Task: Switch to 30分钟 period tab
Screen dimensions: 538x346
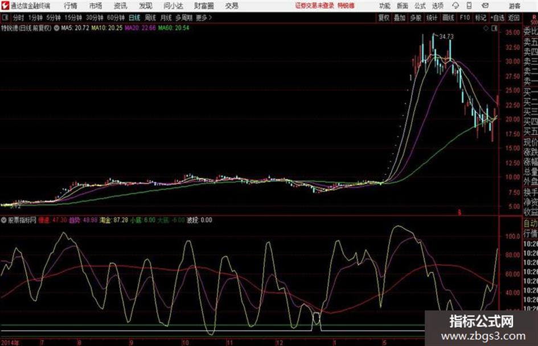Action: tap(95, 18)
